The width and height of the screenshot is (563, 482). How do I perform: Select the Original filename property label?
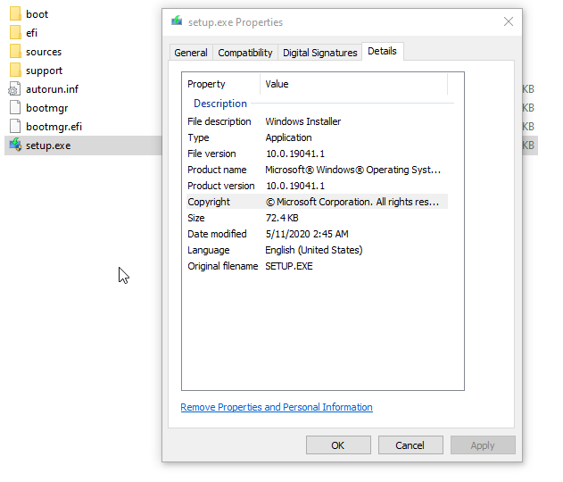pos(223,266)
